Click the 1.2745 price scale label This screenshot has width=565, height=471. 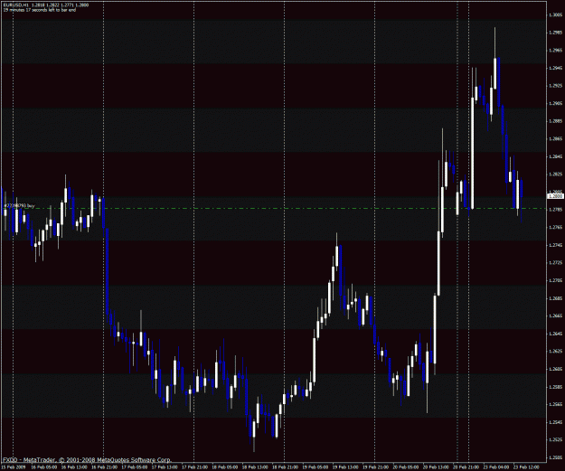coord(556,245)
